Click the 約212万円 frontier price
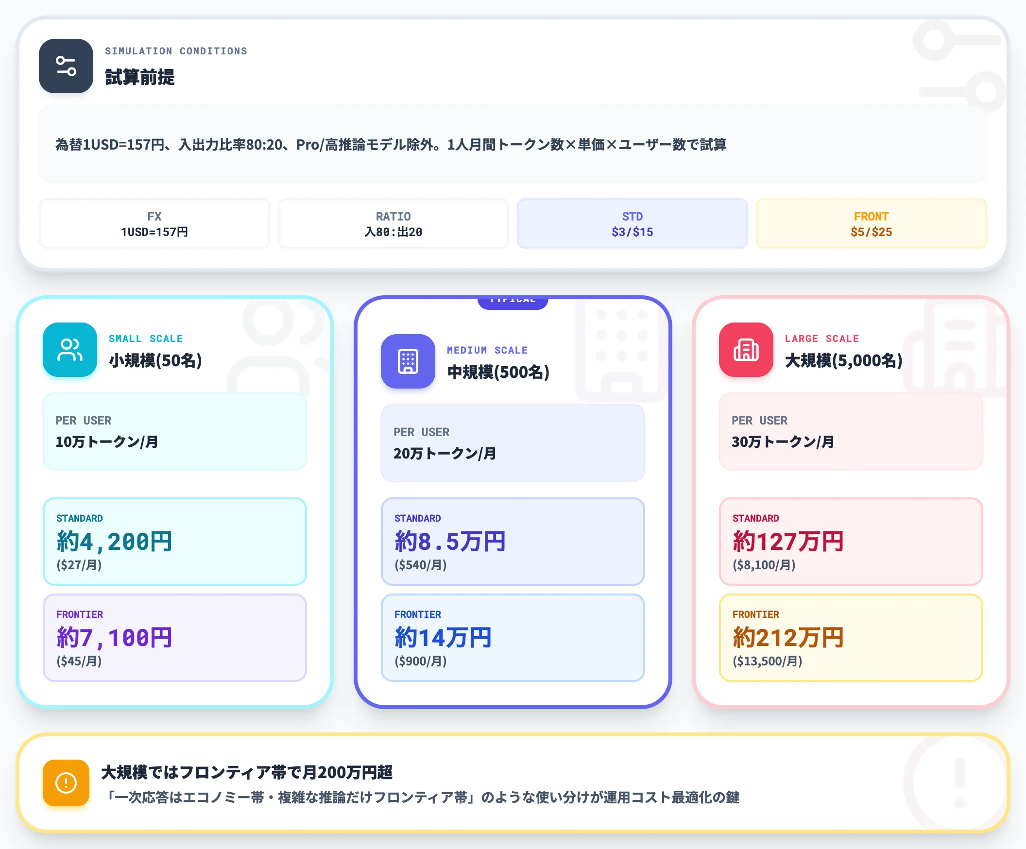Screen dimensions: 1026x849 tap(788, 638)
